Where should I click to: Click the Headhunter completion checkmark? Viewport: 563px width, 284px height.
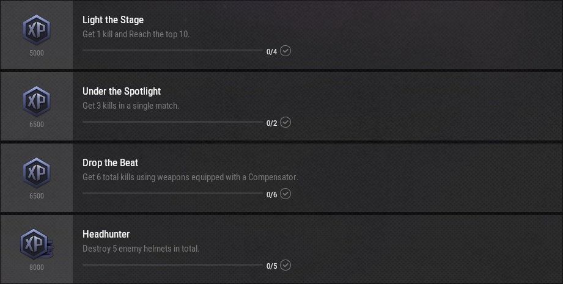coord(285,265)
